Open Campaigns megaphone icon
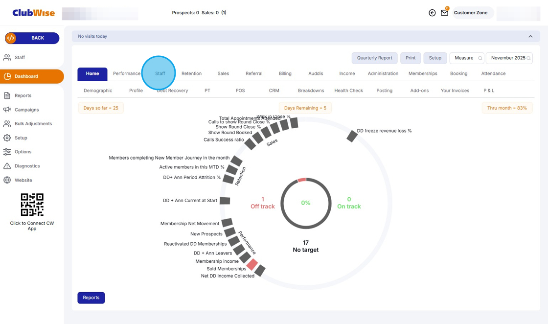 tap(7, 110)
